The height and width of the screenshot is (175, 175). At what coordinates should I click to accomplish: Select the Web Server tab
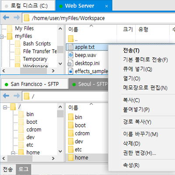point(84,6)
